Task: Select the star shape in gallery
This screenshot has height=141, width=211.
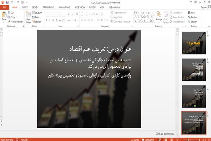Action: pos(151,21)
